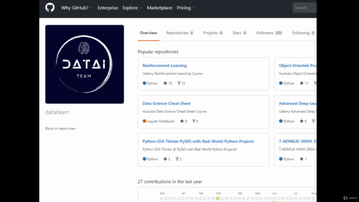
Task: Click the Dec label in contribution graph
Action: (162, 193)
